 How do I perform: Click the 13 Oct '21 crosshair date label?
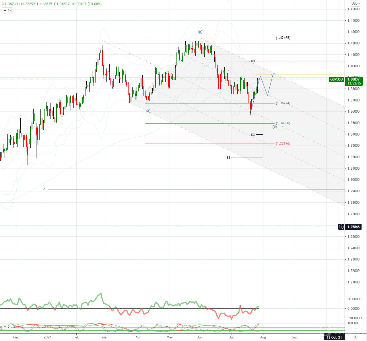click(x=334, y=338)
